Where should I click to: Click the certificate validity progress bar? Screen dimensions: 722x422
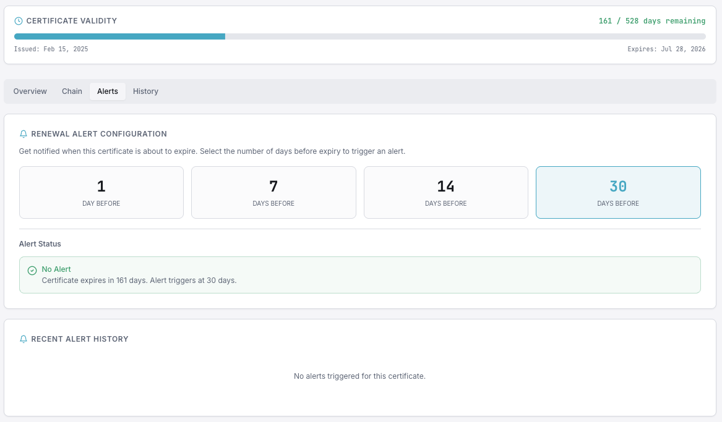pos(359,36)
